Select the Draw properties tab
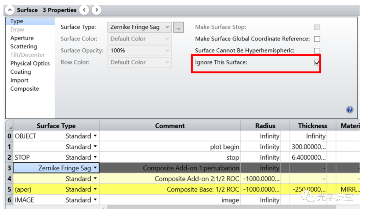The width and height of the screenshot is (365, 213). coord(17,29)
